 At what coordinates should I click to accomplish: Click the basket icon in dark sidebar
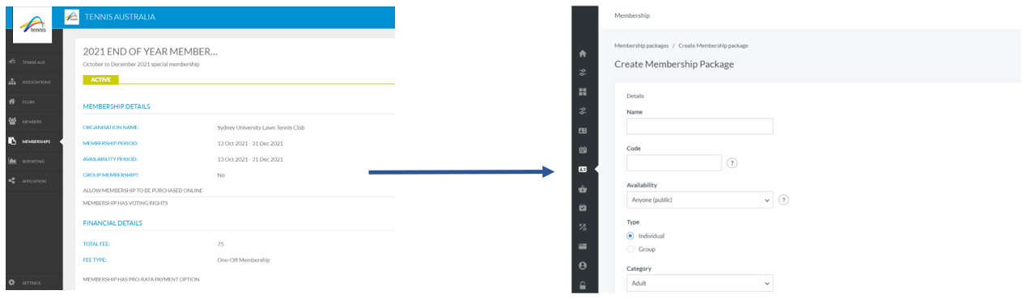click(582, 189)
